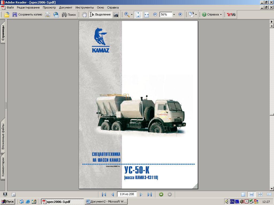274x205 pixels.
Task: Activate the Selection (Выделение) tool
Action: [100, 15]
